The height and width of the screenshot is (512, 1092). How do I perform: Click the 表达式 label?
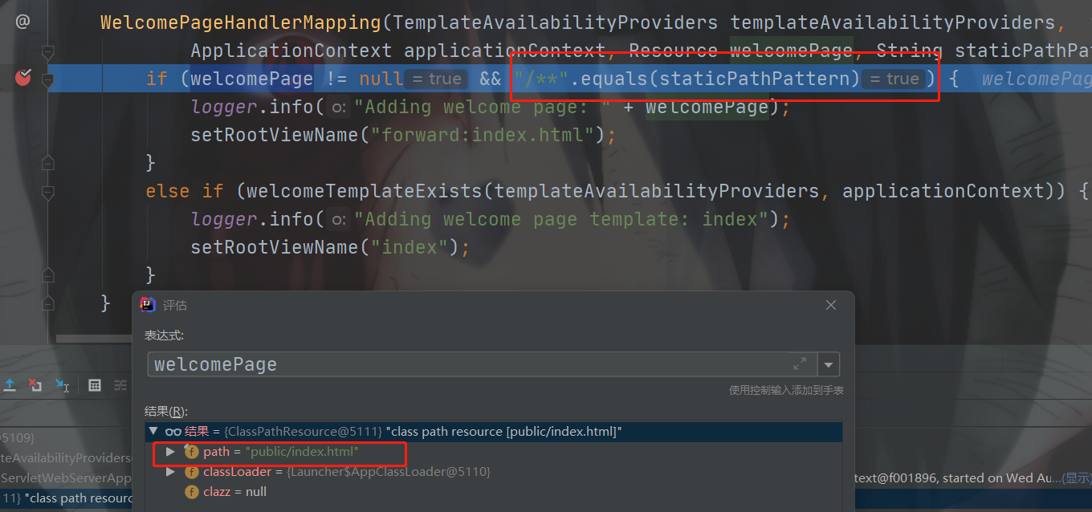coord(164,335)
